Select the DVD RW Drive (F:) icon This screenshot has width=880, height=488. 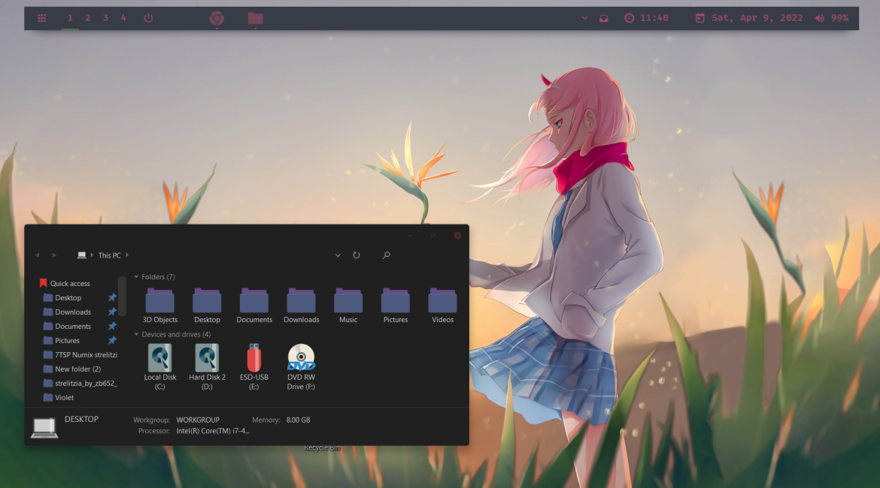(301, 360)
